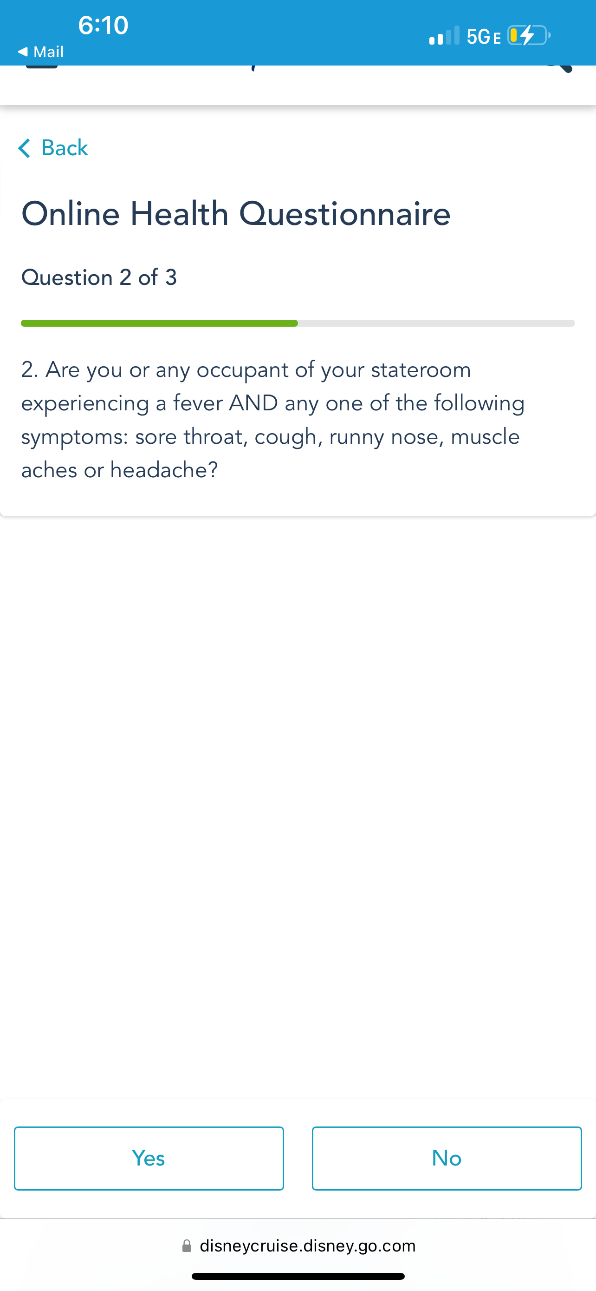
Task: Tap the Online Health Questionnaire heading
Action: (x=236, y=214)
